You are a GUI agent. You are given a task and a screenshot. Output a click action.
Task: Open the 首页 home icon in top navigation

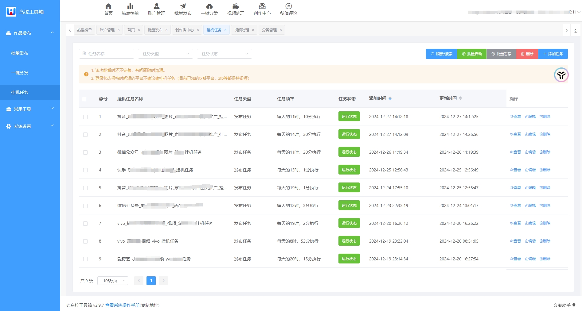108,6
